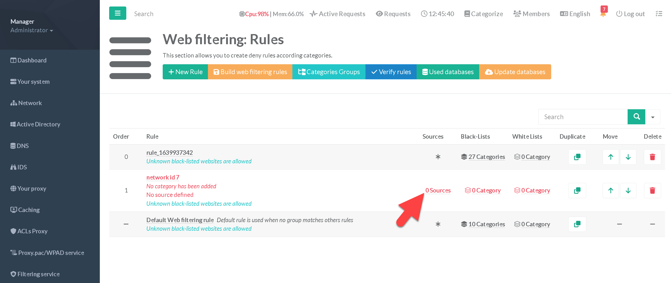Open the notifications bell icon

(x=603, y=14)
